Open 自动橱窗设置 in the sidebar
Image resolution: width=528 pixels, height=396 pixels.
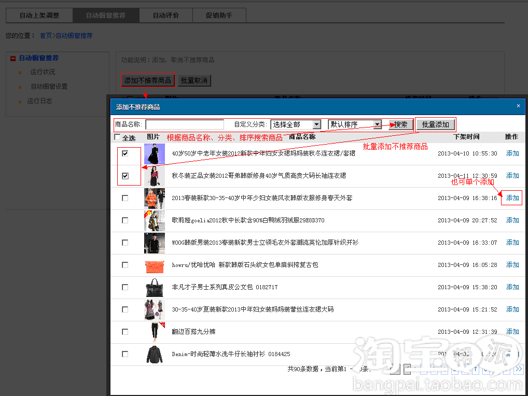[x=49, y=87]
